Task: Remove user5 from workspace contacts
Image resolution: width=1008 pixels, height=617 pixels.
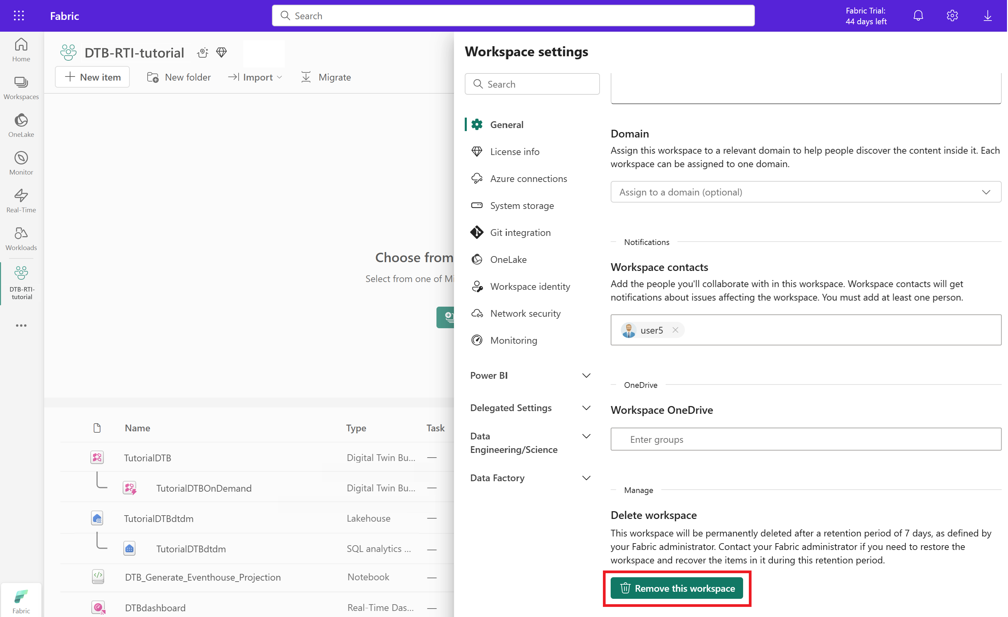Action: coord(675,330)
